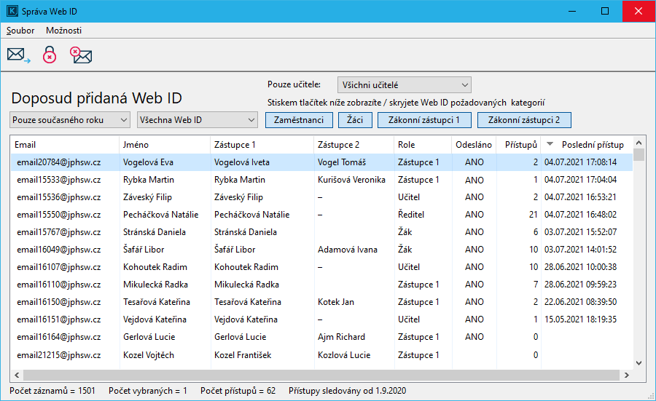The image size is (656, 401).
Task: Click the horizontal scrollbar right arrow
Action: 628,375
